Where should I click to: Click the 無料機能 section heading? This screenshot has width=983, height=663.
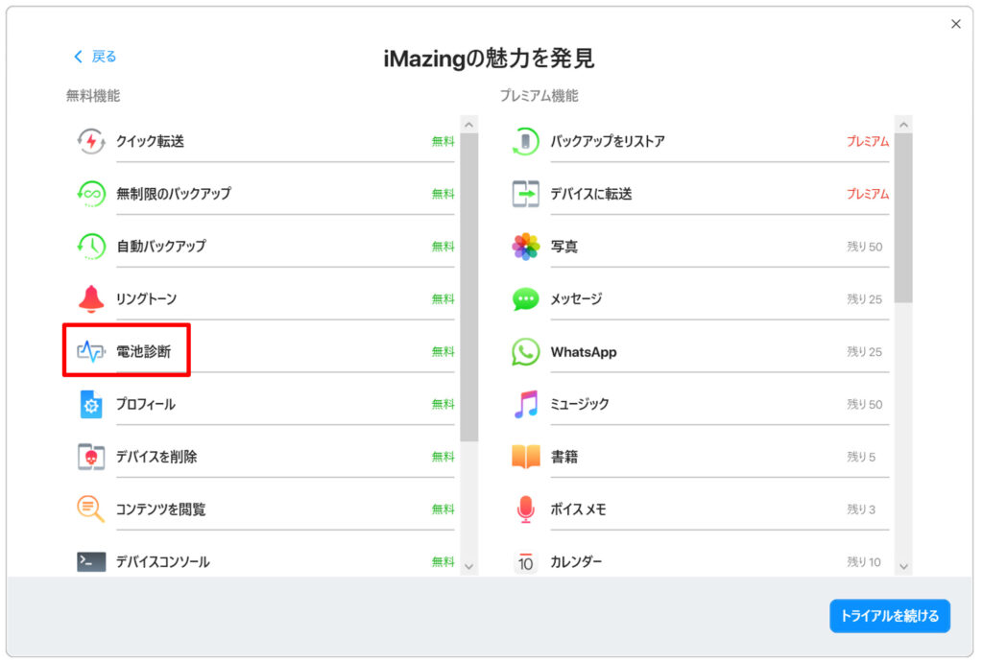93,96
